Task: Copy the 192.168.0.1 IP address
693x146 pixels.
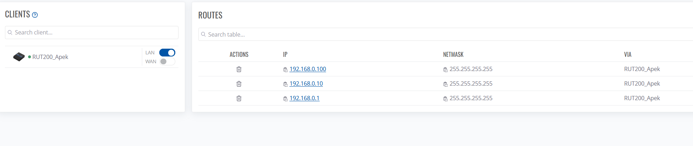Action: point(285,99)
